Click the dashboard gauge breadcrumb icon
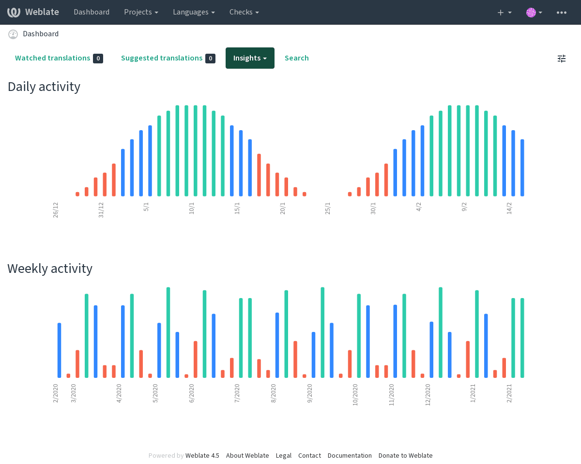The height and width of the screenshot is (464, 581). point(13,34)
